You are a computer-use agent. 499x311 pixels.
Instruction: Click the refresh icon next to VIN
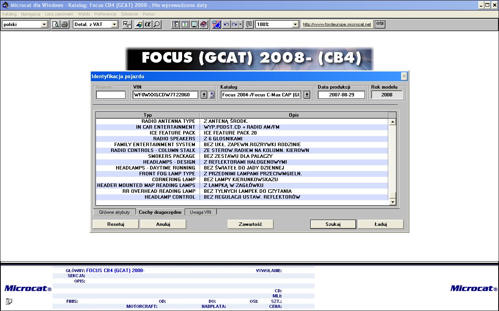[x=212, y=95]
